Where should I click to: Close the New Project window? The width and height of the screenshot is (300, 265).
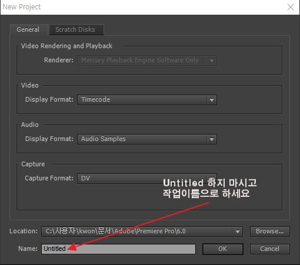click(x=291, y=7)
